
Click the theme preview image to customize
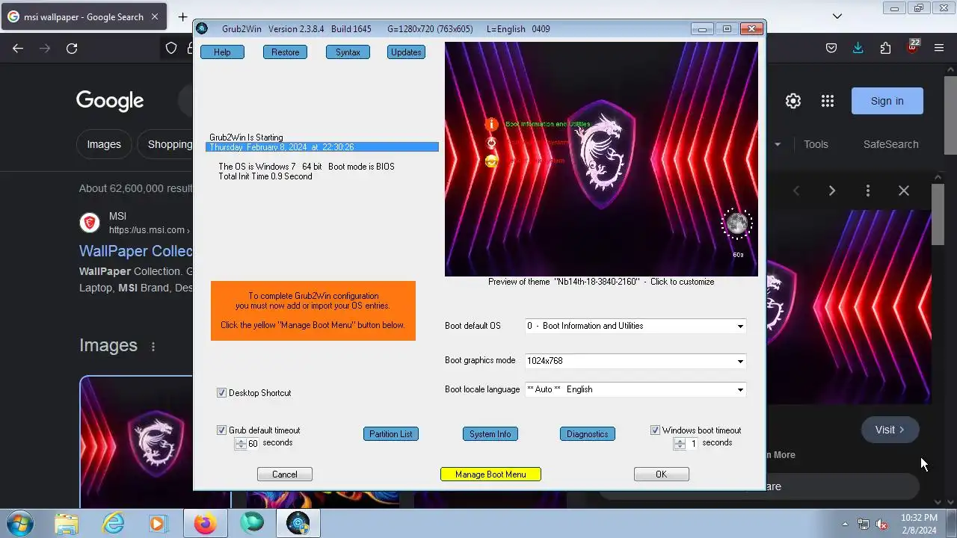point(601,159)
